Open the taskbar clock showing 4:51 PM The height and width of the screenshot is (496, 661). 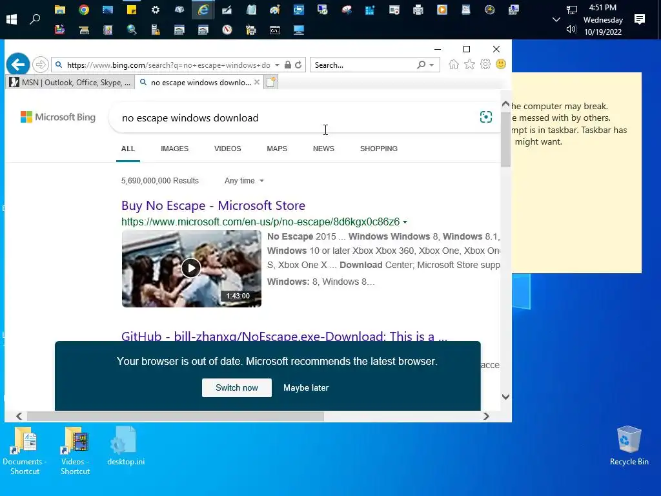(x=603, y=19)
